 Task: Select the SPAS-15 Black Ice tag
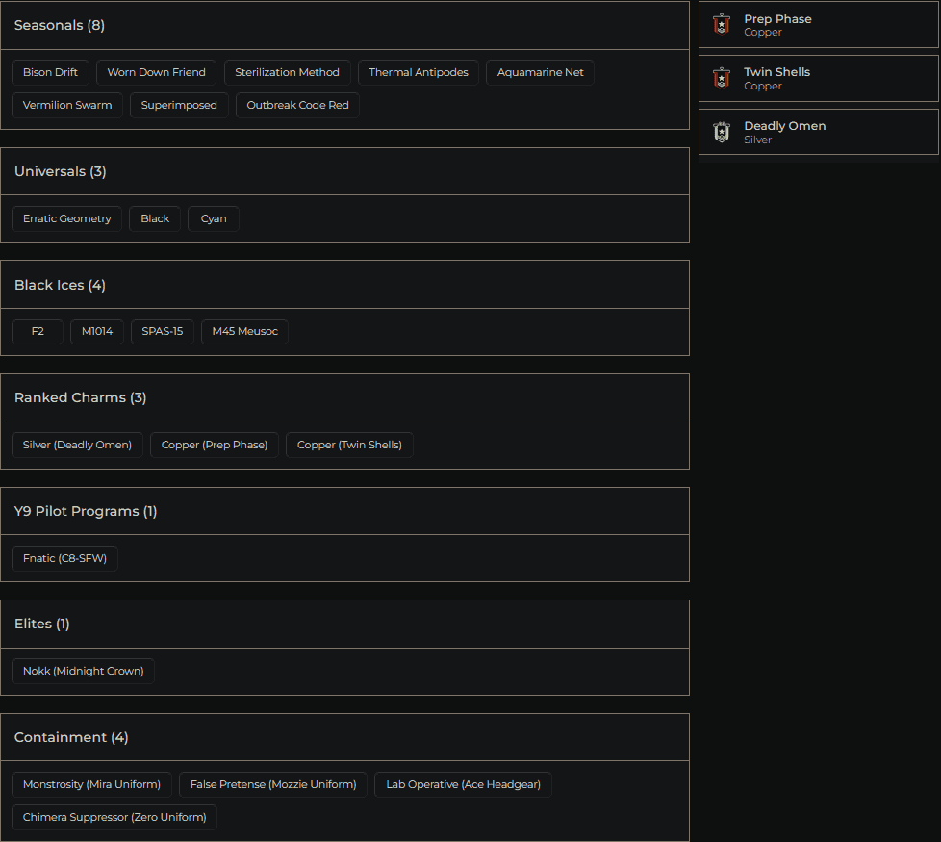(x=162, y=332)
